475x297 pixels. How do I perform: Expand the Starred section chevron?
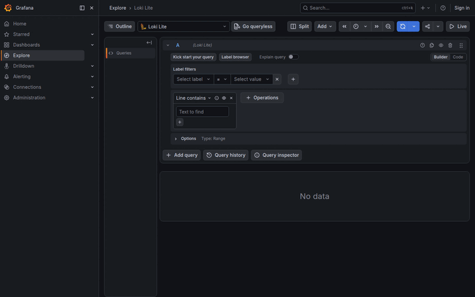92,34
